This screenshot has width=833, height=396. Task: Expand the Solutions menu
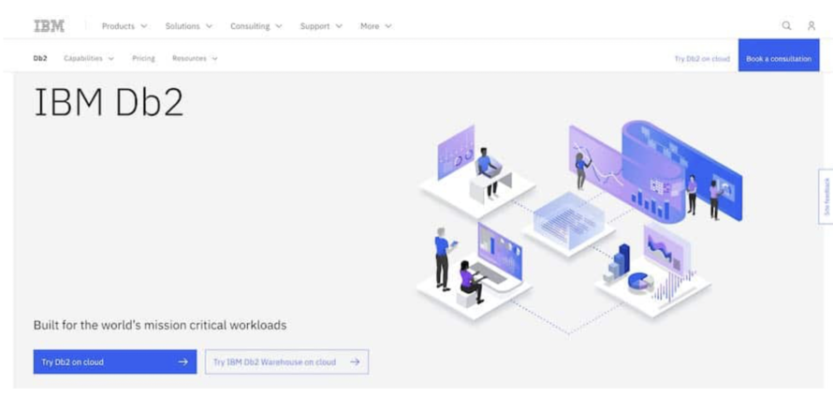[x=188, y=26]
